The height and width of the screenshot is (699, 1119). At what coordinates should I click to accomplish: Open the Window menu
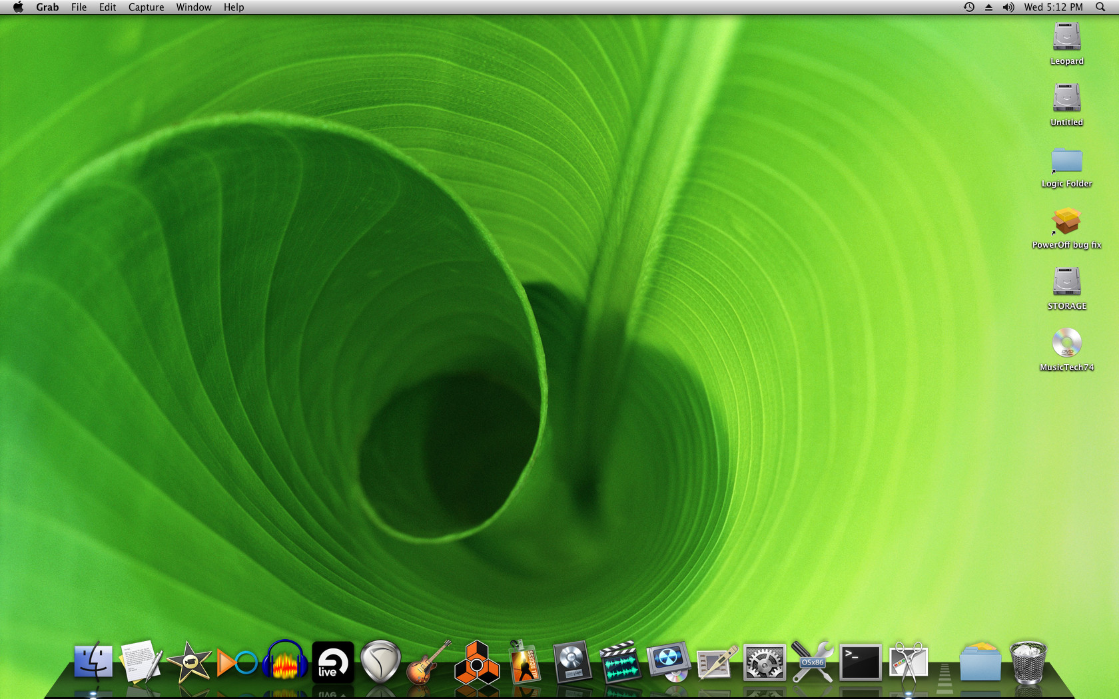pyautogui.click(x=193, y=7)
